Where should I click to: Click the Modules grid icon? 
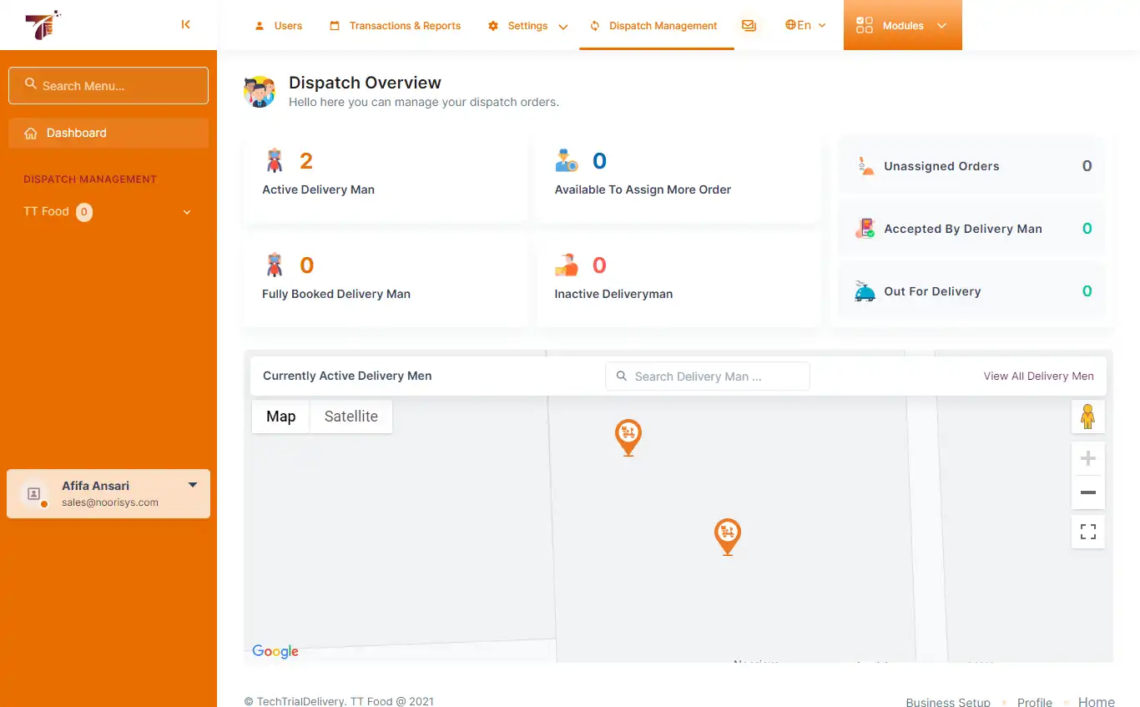pos(864,26)
